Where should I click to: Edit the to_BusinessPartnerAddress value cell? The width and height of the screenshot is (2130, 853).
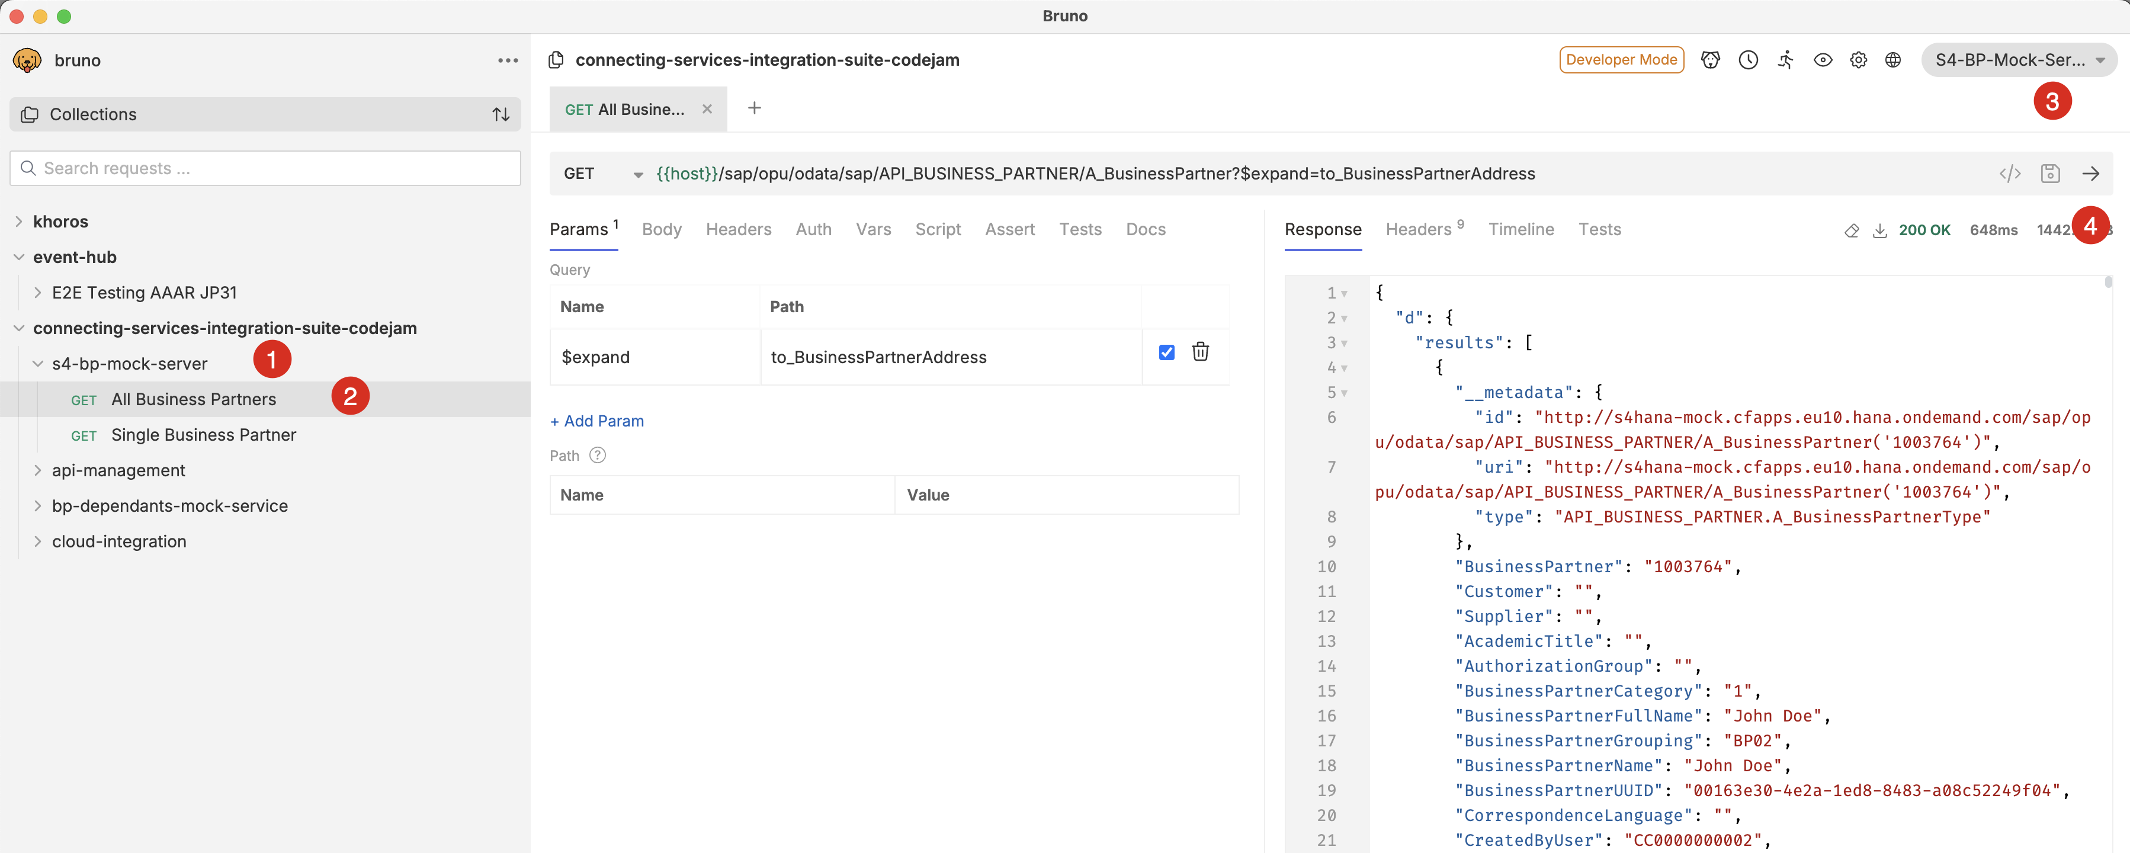click(x=951, y=357)
